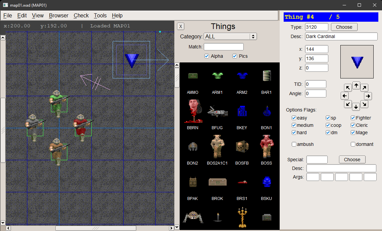382x231 pixels.
Task: Toggle the Mage class flag
Action: 353,133
